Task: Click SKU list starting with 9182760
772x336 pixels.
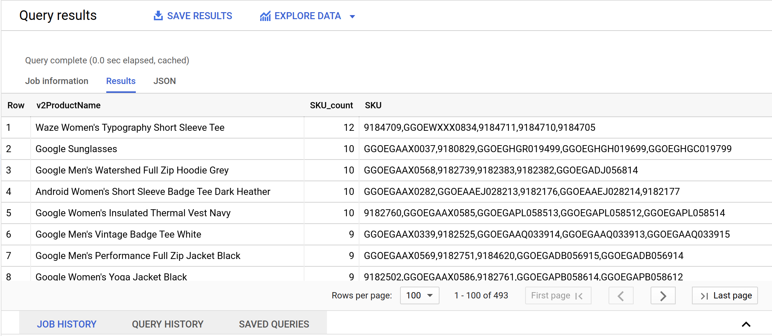Action: (x=544, y=213)
